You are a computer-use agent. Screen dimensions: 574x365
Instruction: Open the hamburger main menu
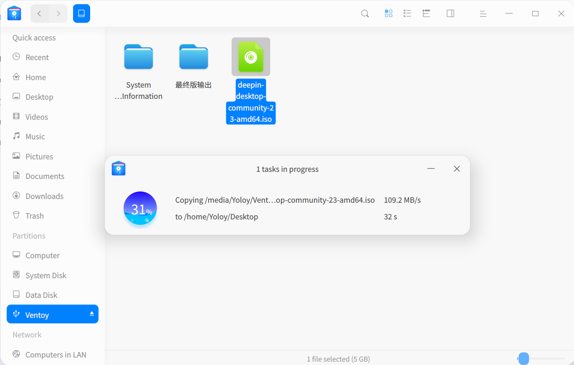pos(483,14)
